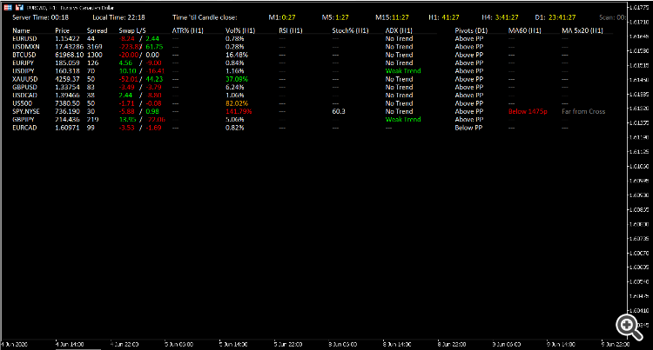Screen dimensions: 653x350
Task: Click the US500 Vol% value 82.02%
Action: (x=237, y=103)
